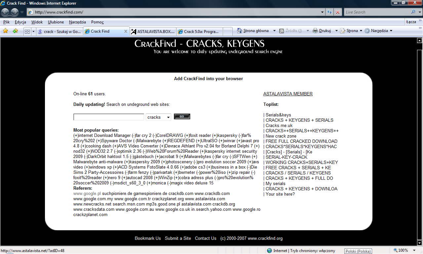The image size is (423, 254).
Task: Click the Polski (Polska) language indicator
Action: 358,251
